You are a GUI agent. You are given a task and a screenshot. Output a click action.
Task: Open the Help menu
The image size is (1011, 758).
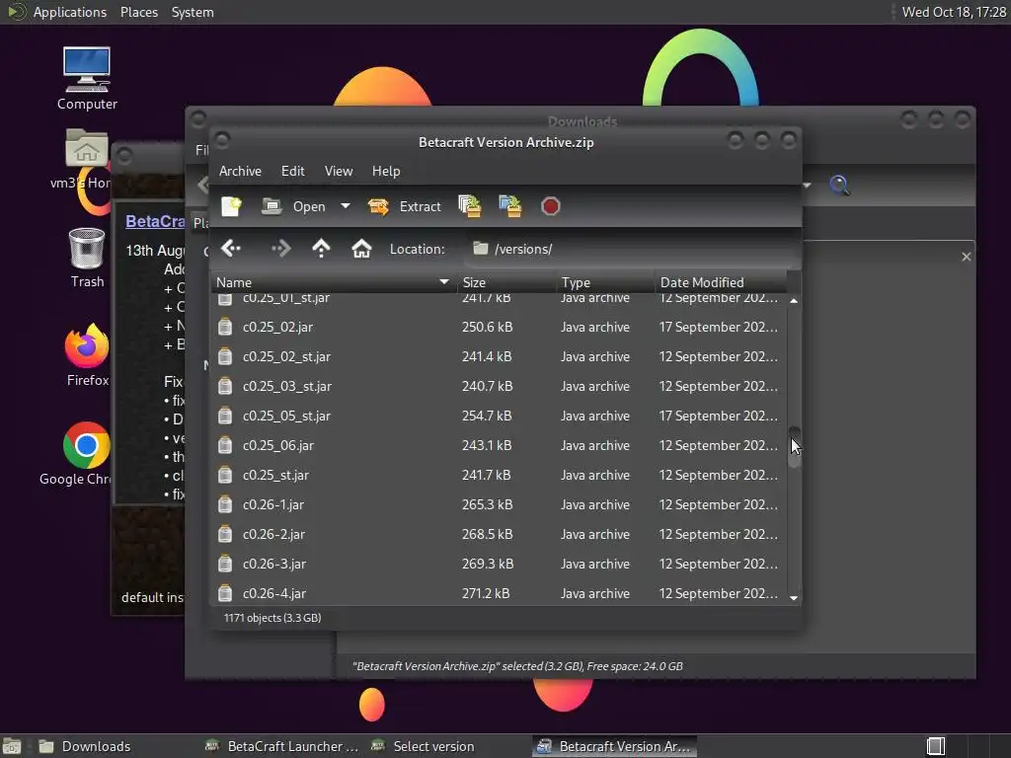tap(386, 171)
